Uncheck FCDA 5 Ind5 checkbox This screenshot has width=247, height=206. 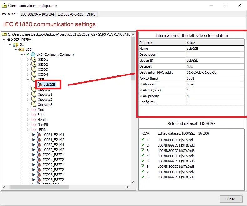pos(142,161)
